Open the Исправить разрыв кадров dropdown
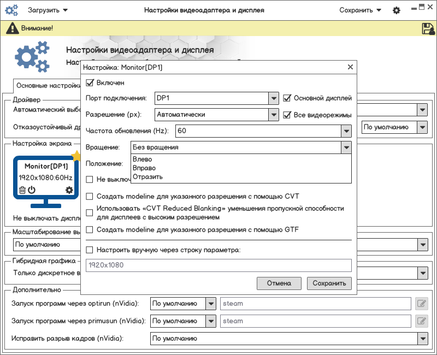This screenshot has width=437, height=355. (x=422, y=339)
